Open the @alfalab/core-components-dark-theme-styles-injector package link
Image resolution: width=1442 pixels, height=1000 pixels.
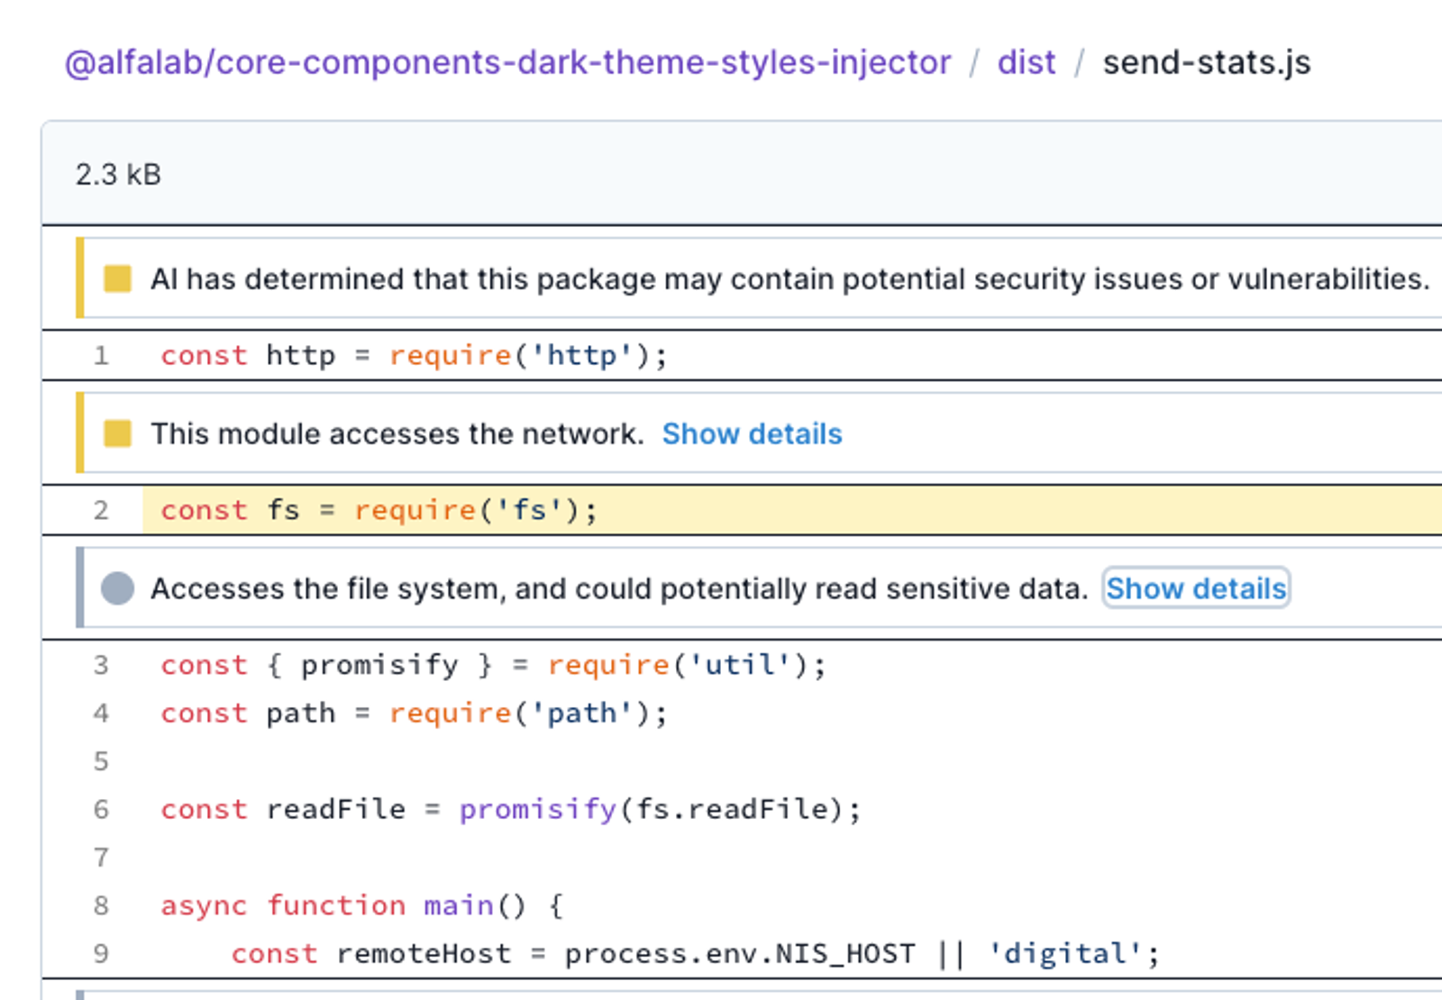(507, 62)
